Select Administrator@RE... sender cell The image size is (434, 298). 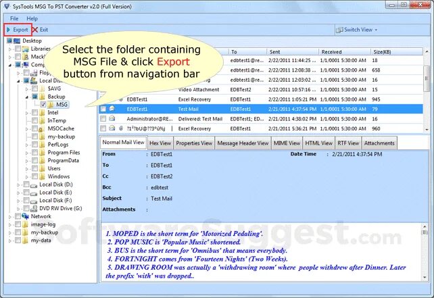tap(149, 119)
